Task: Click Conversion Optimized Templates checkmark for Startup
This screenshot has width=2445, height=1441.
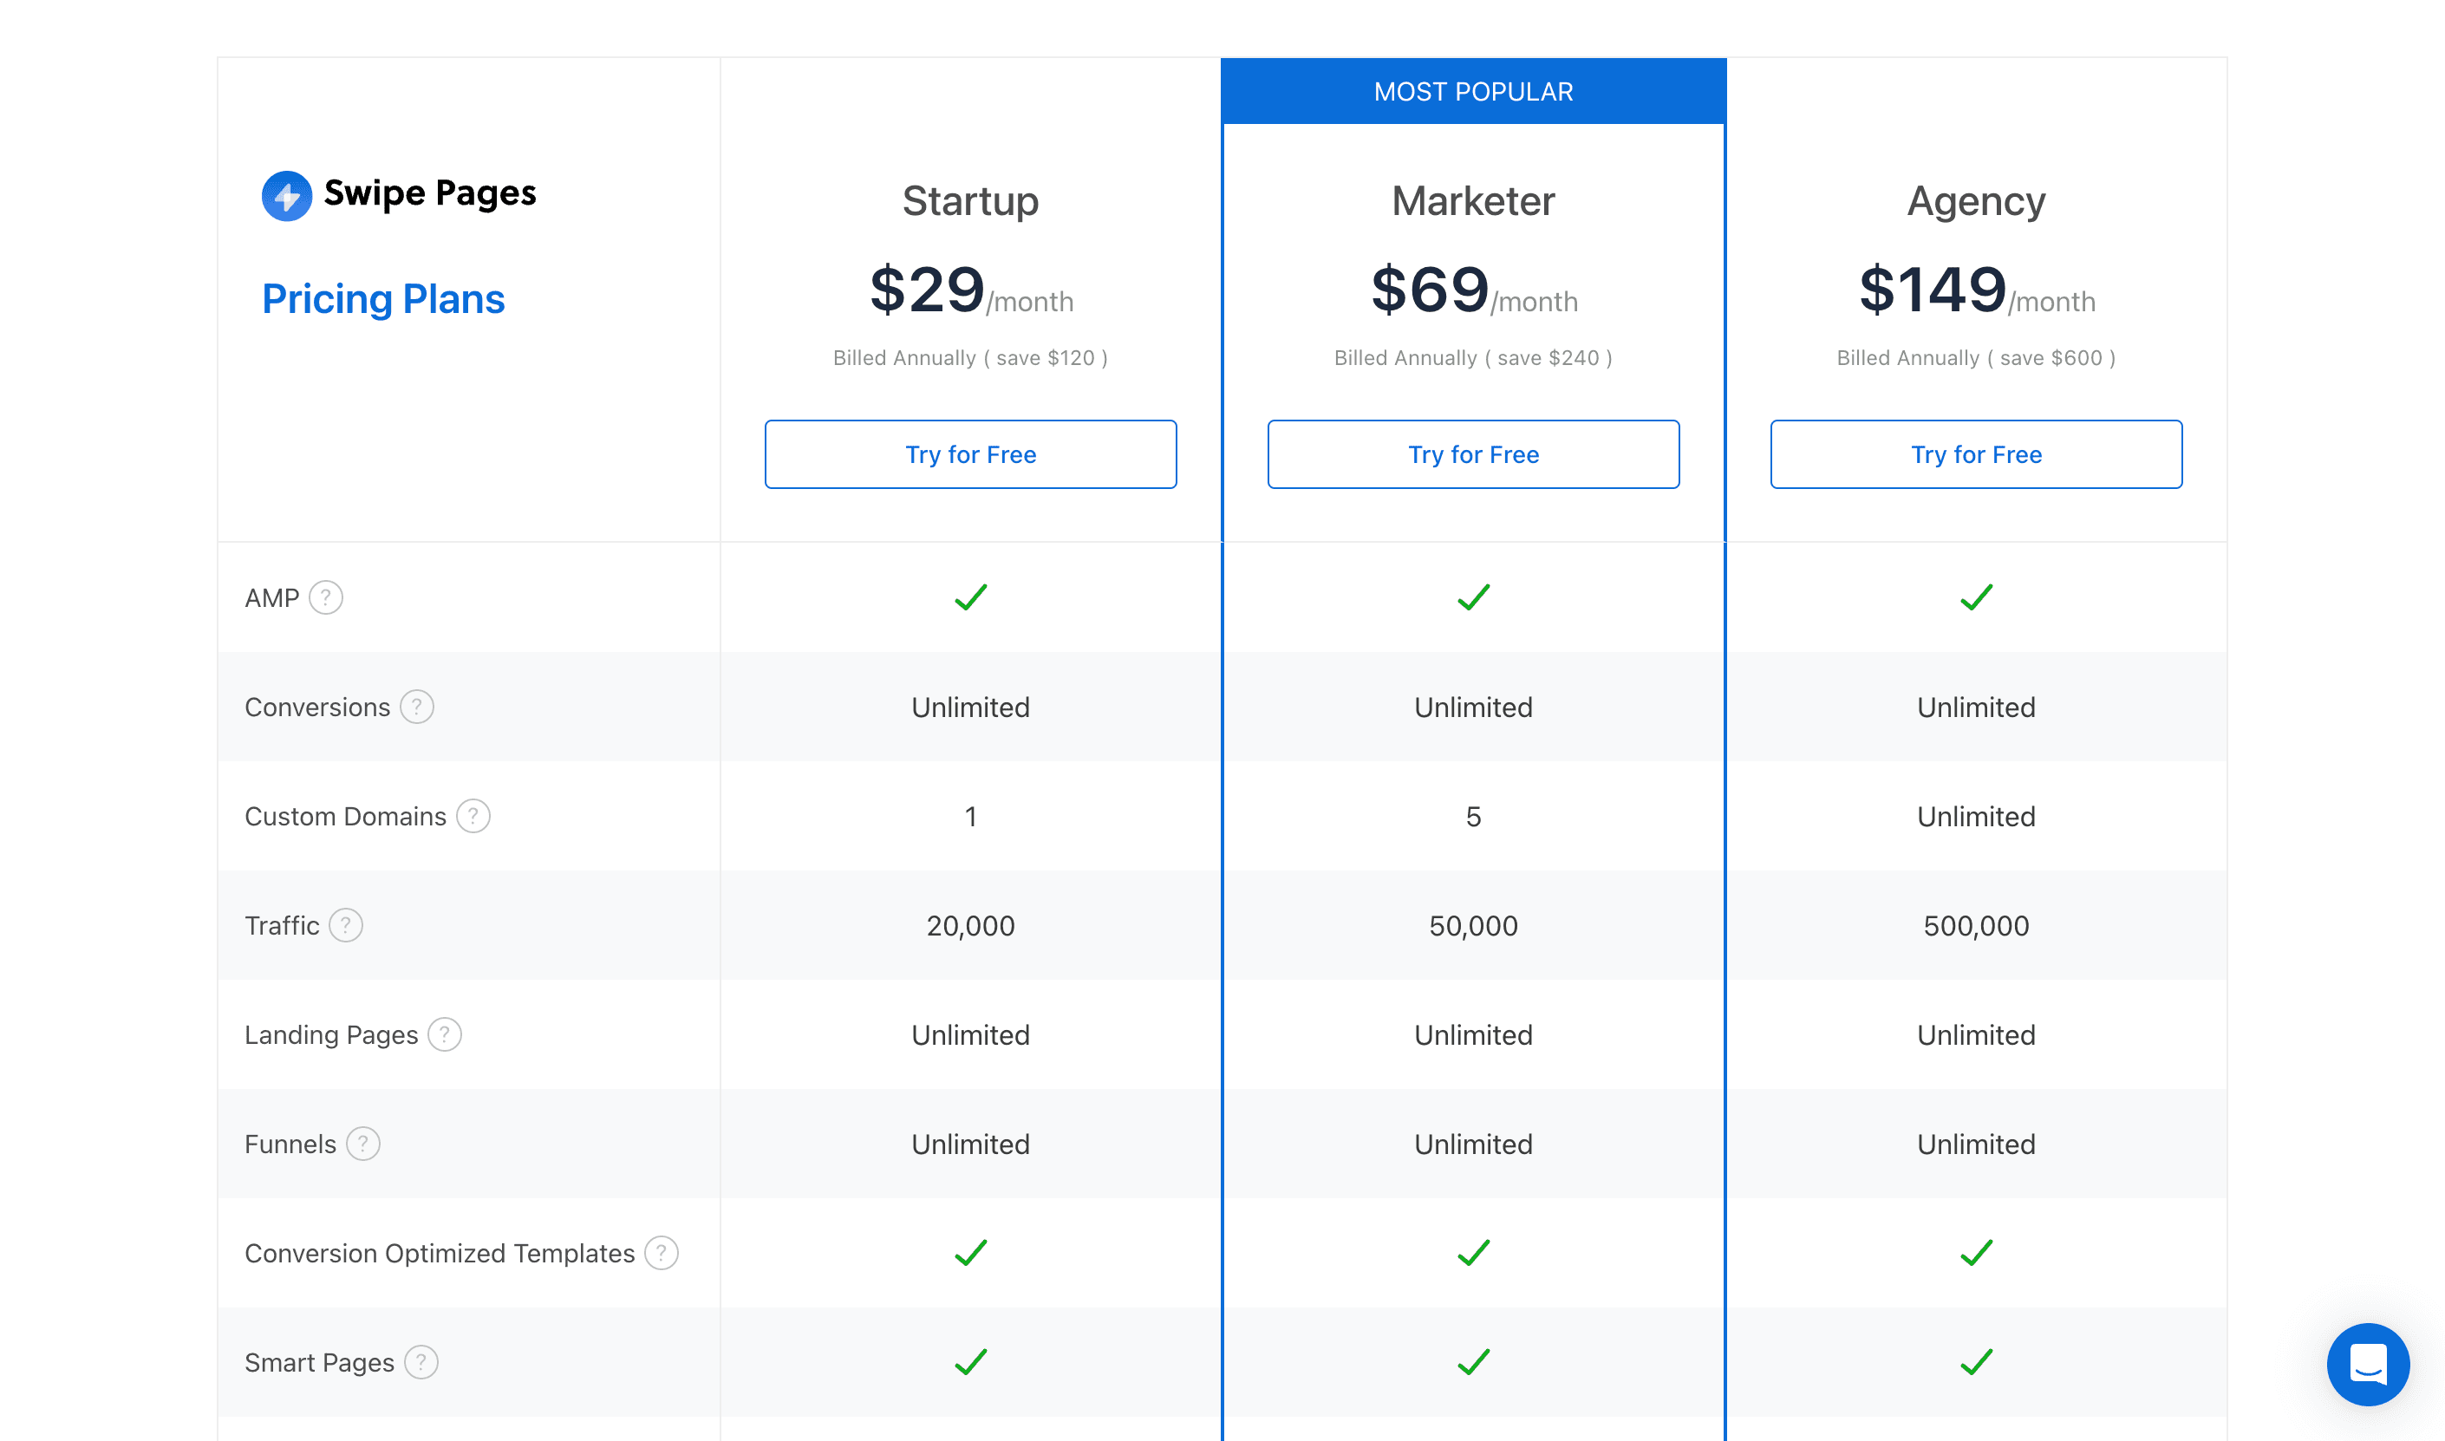Action: (971, 1253)
